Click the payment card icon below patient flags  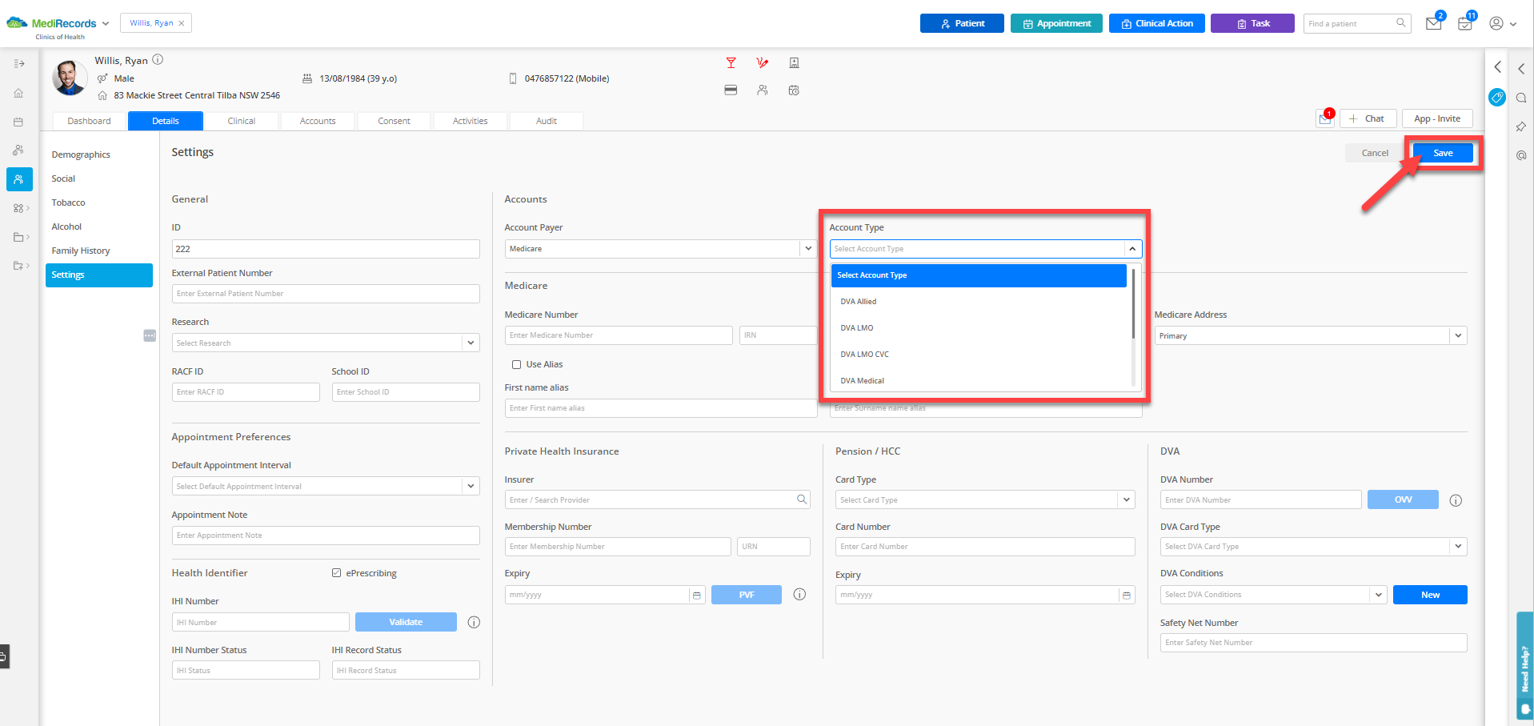[731, 90]
